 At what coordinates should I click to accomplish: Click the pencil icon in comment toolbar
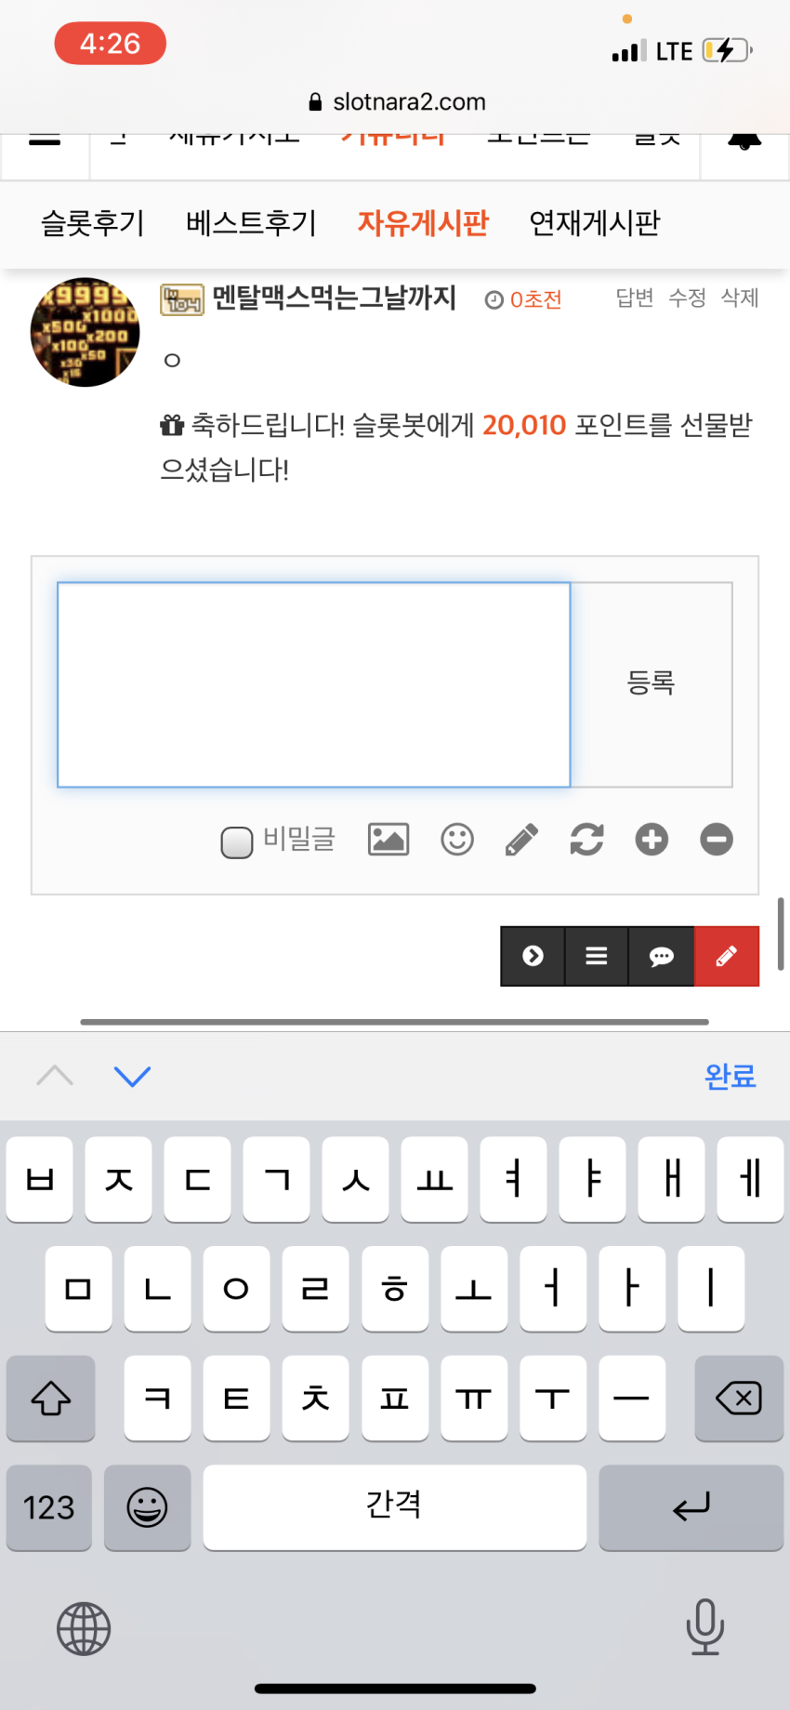(521, 840)
